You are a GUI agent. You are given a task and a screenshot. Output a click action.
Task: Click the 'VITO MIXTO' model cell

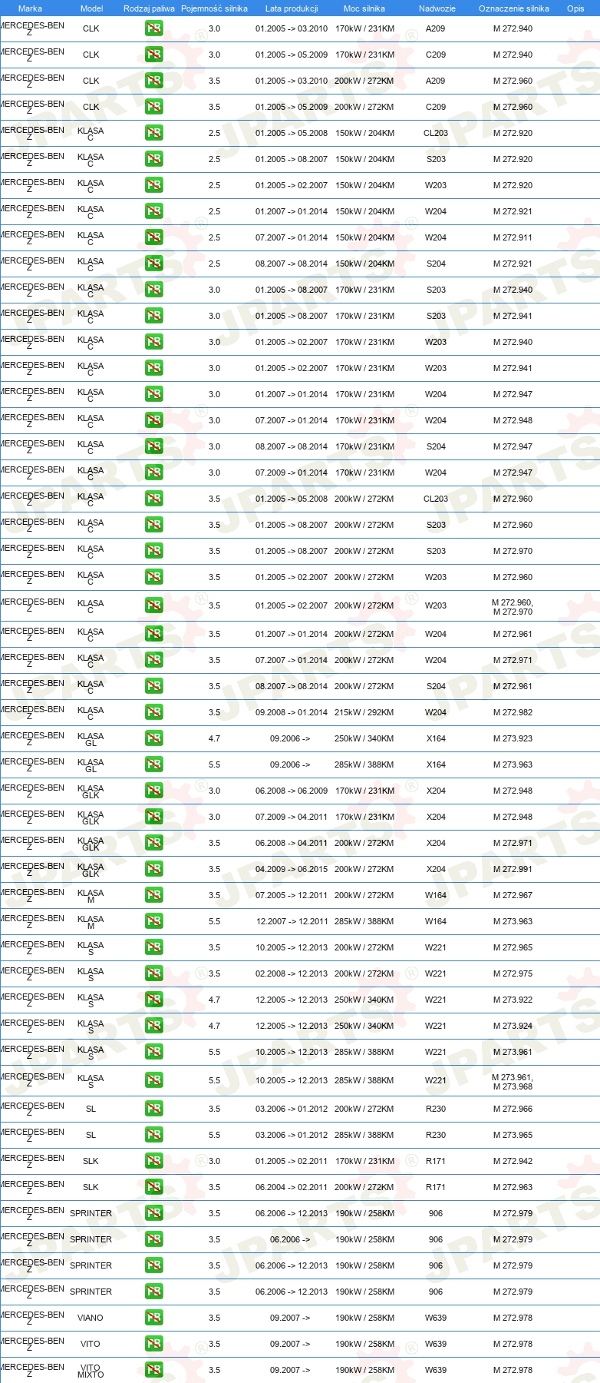click(91, 1371)
